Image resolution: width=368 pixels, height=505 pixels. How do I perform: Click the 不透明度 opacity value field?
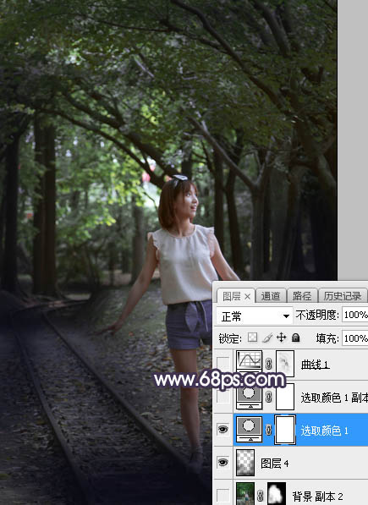coord(354,315)
